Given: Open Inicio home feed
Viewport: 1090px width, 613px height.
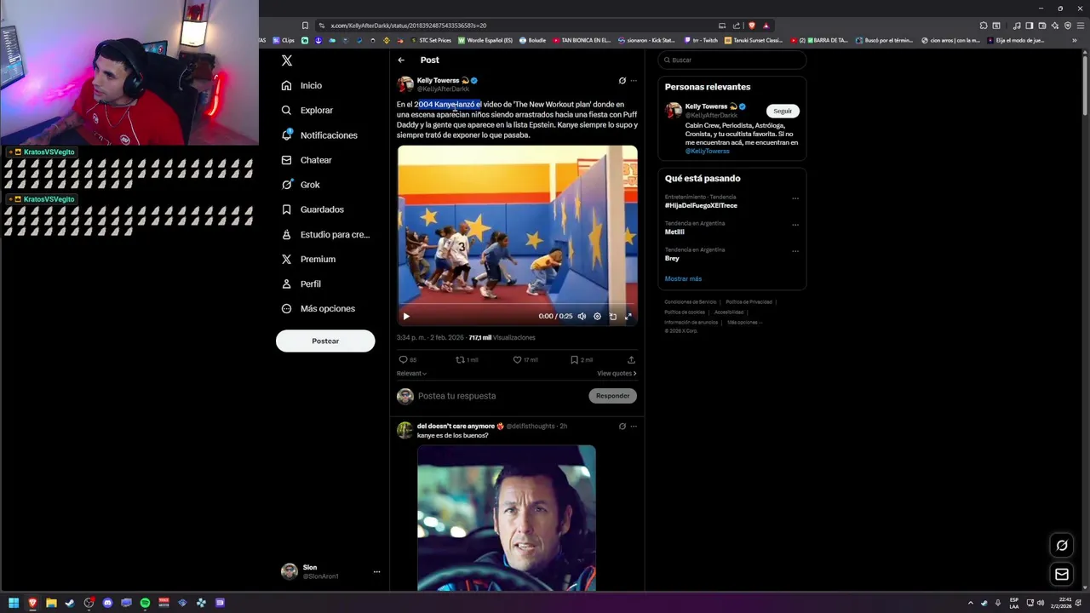Looking at the screenshot, I should click(301, 85).
